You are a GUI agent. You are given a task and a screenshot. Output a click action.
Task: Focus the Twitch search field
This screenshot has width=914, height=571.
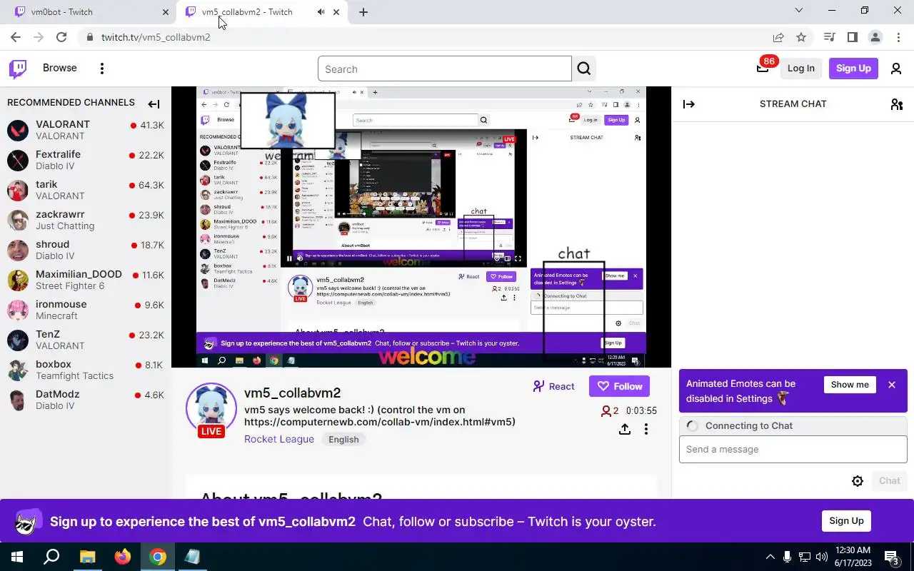tap(445, 69)
